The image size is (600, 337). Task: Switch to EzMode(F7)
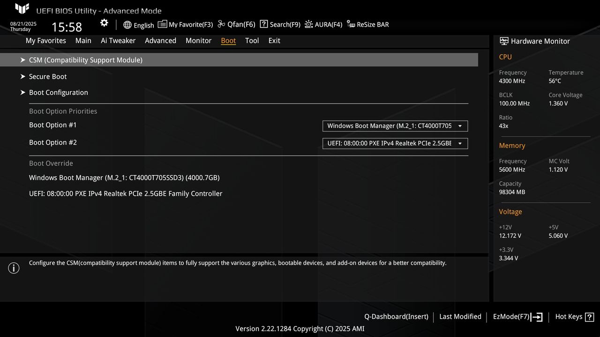[517, 316]
